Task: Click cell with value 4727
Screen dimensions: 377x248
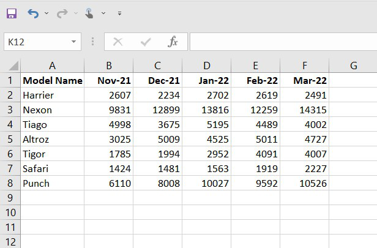Action: click(x=305, y=139)
